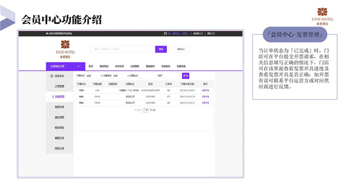
Task: Open the 基础建材 navigation tab
Action: tap(150, 66)
